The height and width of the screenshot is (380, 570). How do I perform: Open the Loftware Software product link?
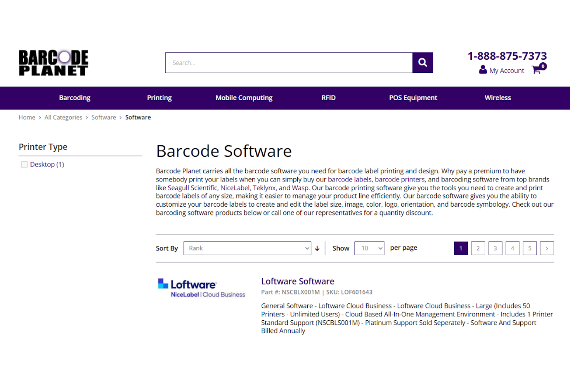297,281
